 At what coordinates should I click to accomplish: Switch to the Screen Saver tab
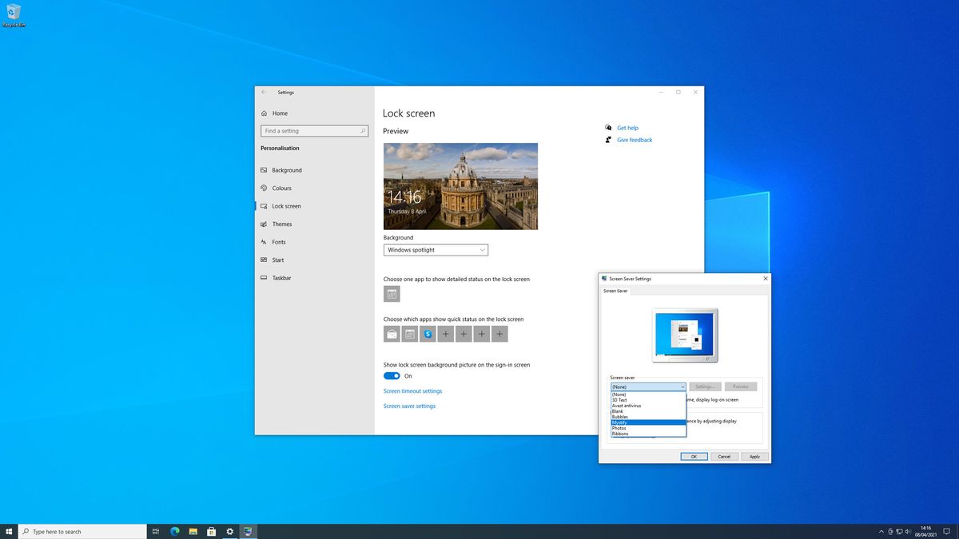pos(615,291)
